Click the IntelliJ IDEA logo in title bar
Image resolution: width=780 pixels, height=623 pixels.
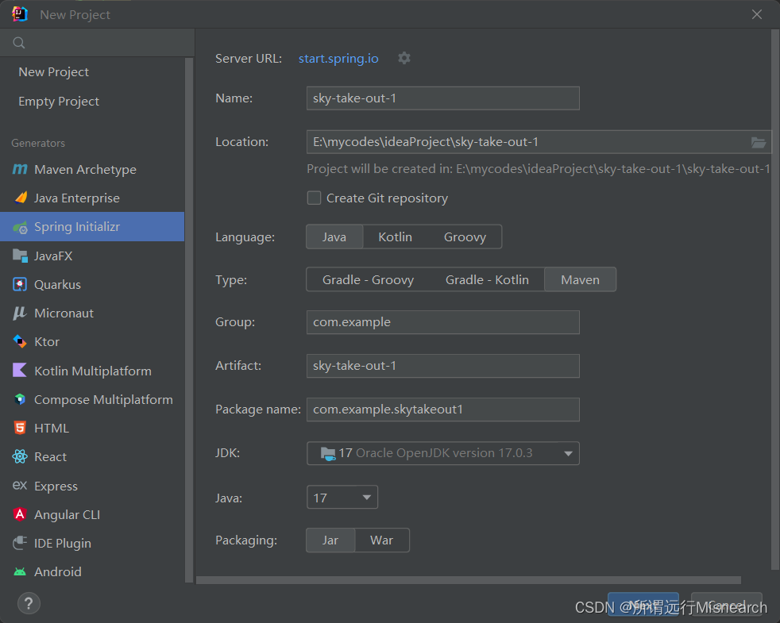[x=20, y=14]
